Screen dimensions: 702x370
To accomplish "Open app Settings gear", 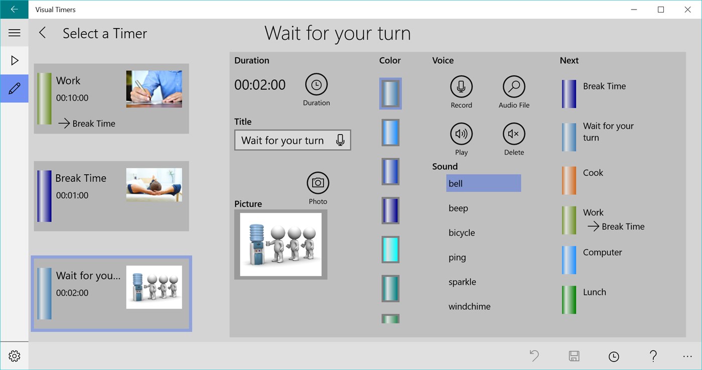I will click(x=14, y=356).
